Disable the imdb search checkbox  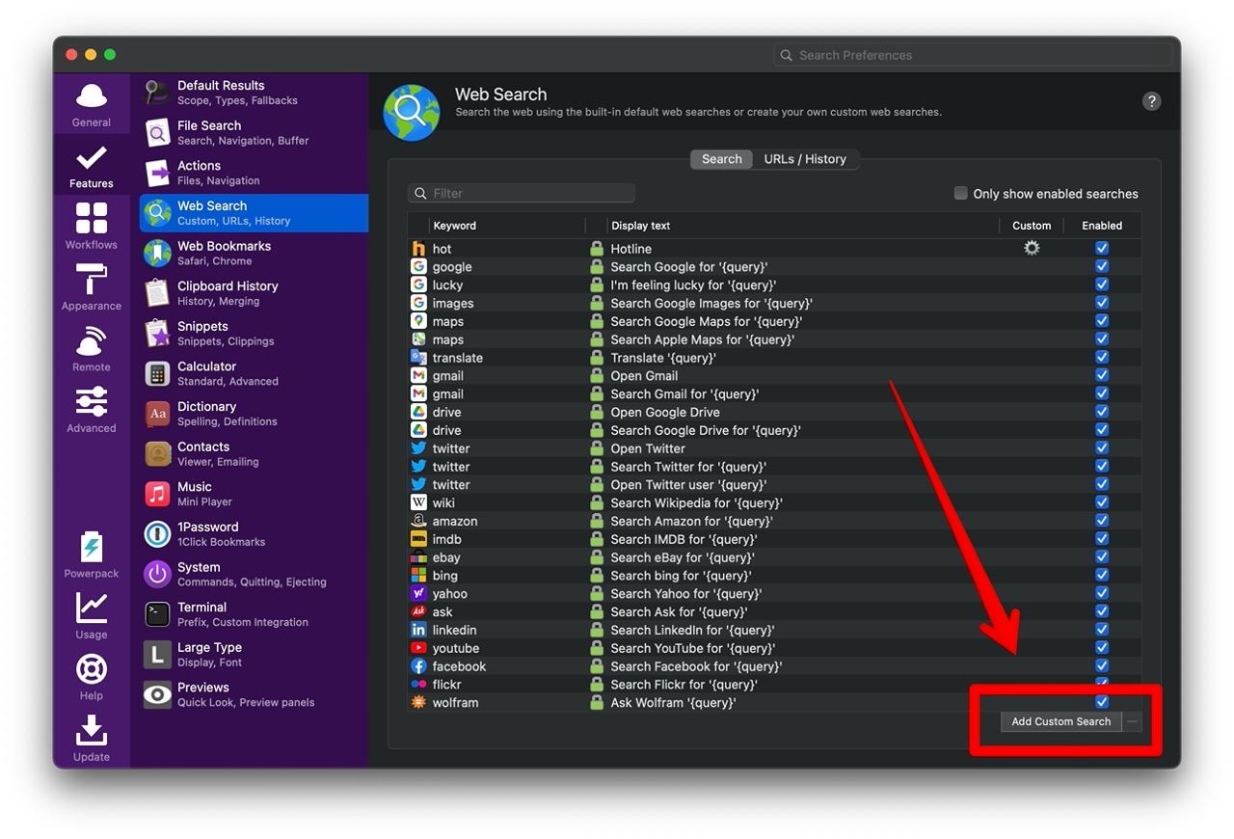click(x=1102, y=539)
